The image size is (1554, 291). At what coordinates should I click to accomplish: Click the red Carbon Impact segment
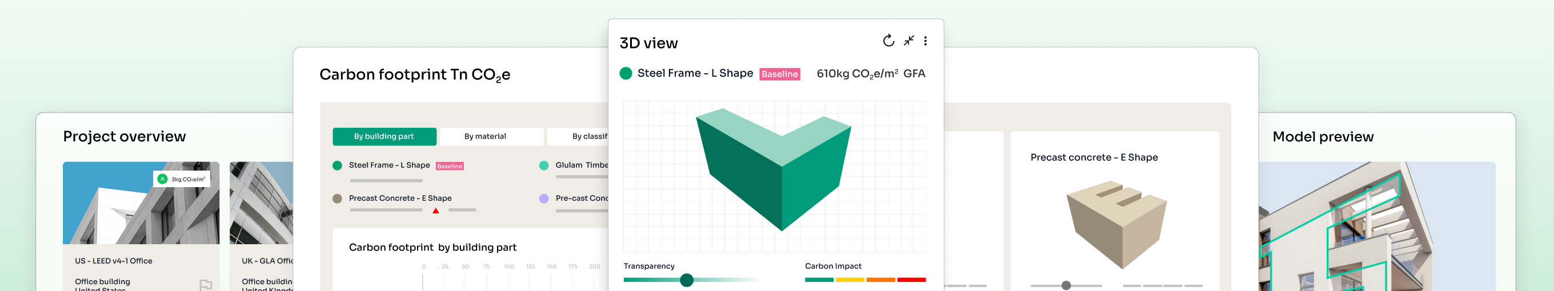(911, 280)
